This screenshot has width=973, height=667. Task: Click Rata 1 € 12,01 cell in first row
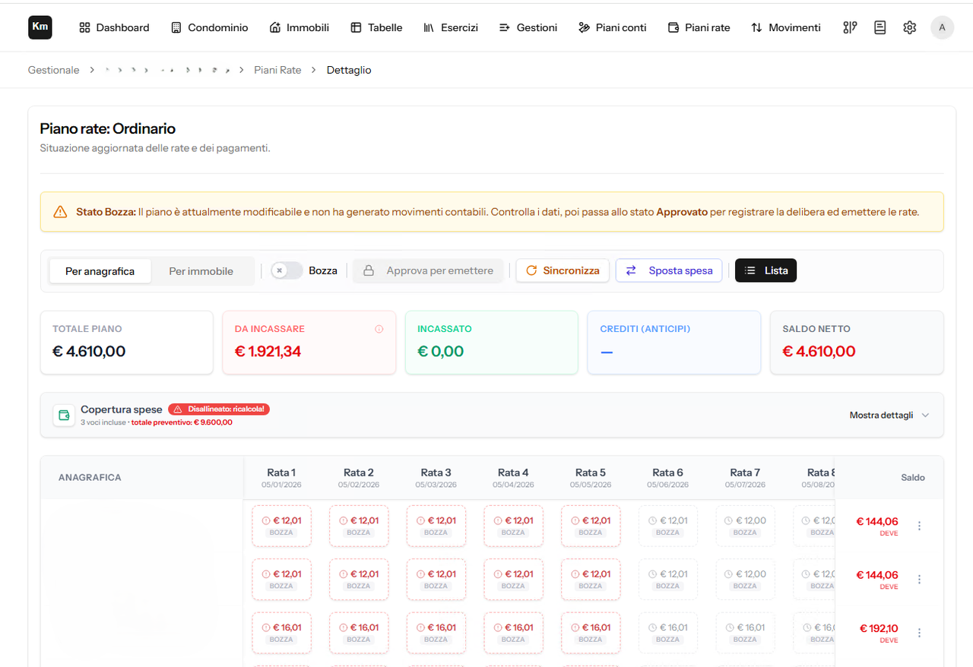(281, 526)
